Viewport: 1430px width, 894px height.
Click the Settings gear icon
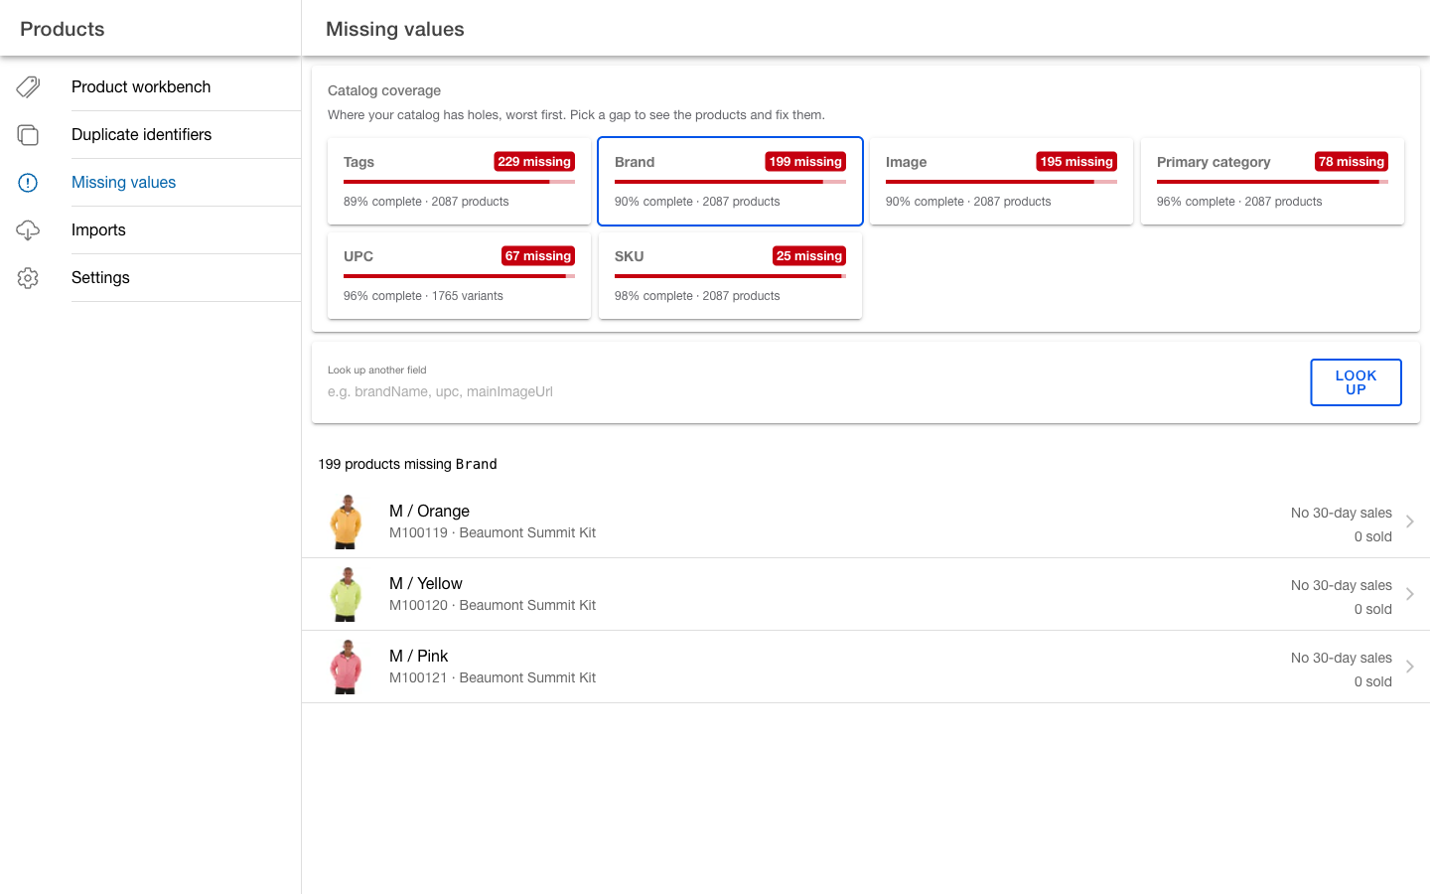click(x=28, y=278)
